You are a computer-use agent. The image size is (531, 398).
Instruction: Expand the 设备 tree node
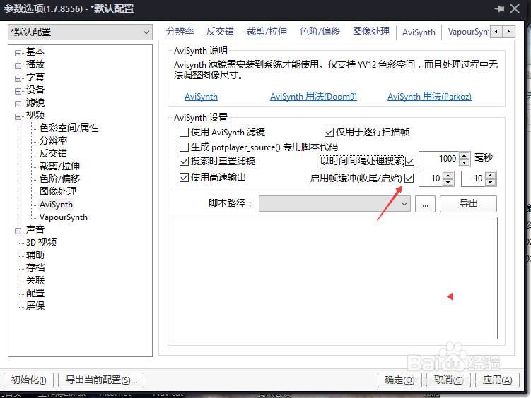point(18,91)
